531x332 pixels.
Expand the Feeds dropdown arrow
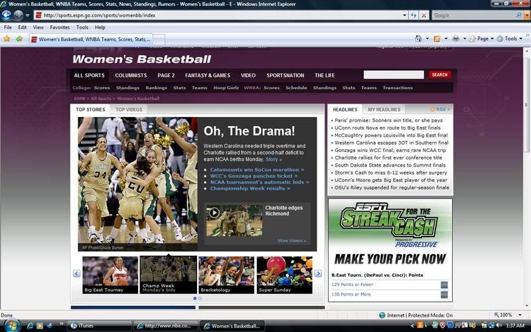tap(445, 39)
